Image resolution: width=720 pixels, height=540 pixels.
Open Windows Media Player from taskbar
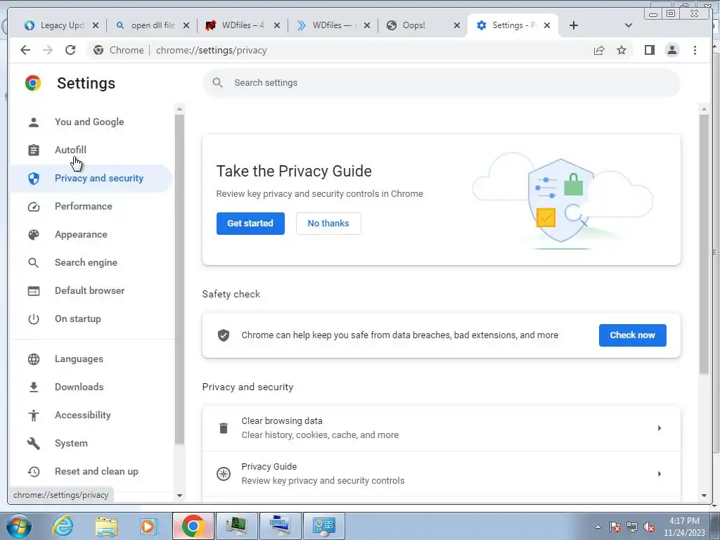(x=148, y=526)
